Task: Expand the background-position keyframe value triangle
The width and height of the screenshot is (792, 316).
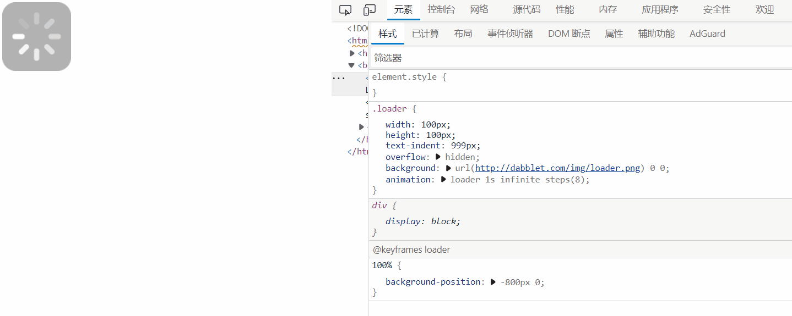Action: [x=493, y=282]
